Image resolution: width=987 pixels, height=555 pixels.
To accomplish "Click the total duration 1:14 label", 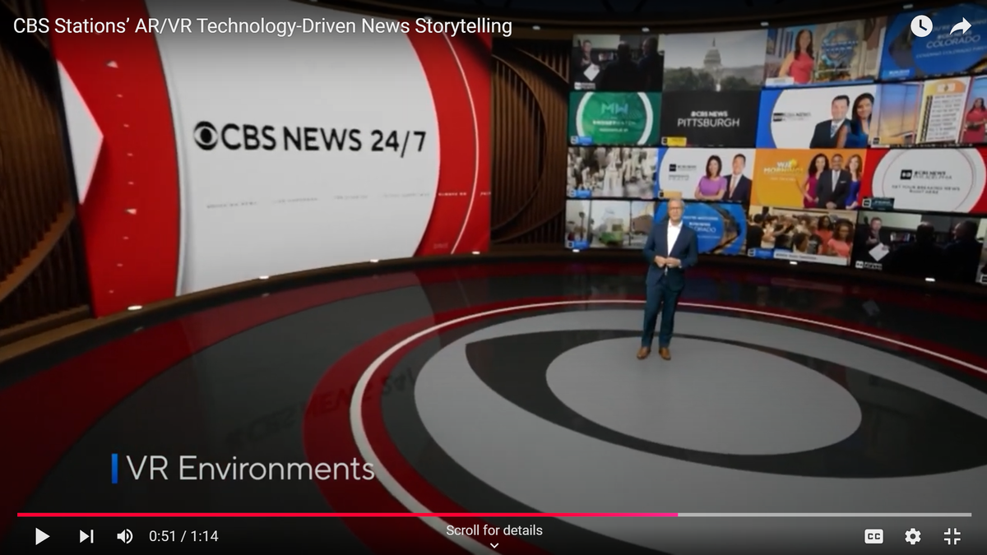I will point(204,536).
